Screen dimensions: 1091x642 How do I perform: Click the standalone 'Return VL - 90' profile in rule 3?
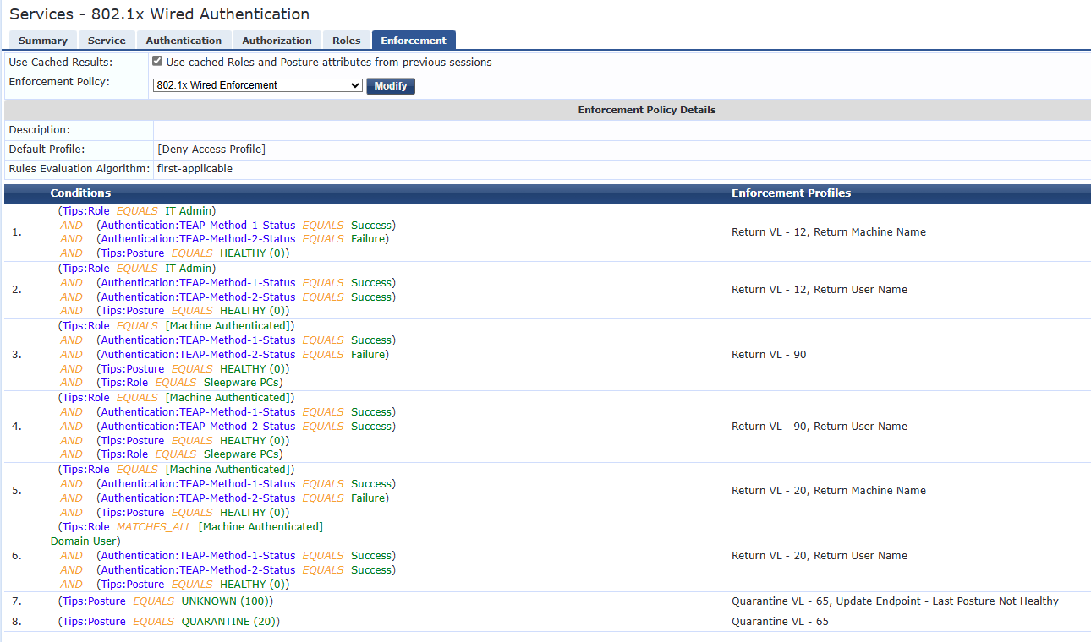click(769, 355)
